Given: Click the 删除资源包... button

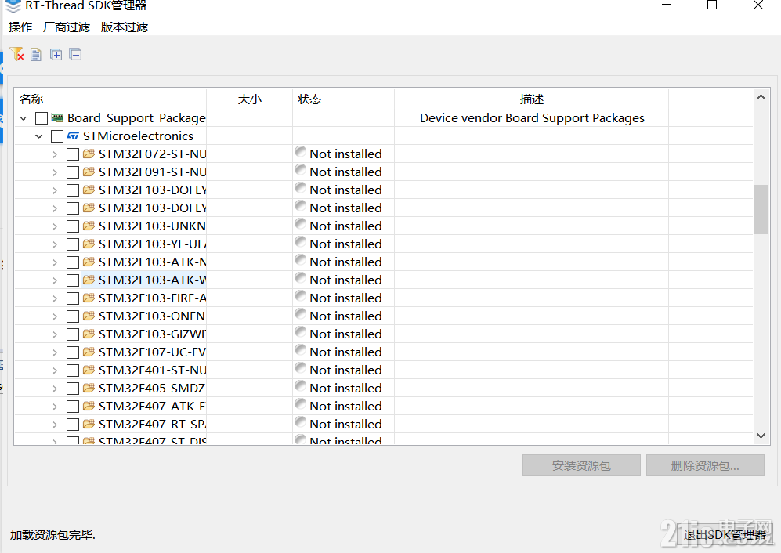Looking at the screenshot, I should coord(705,465).
